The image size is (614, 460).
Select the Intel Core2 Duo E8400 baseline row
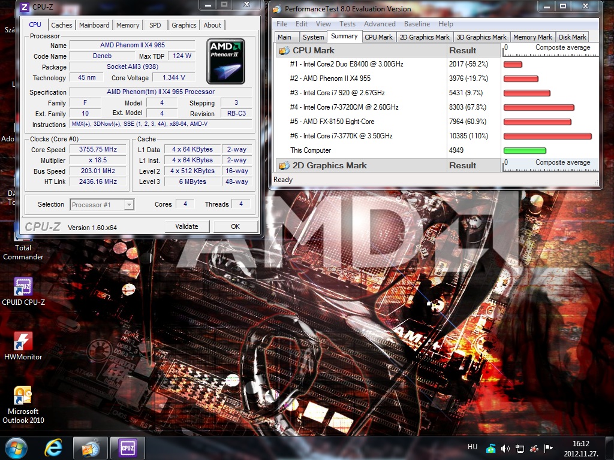pos(437,64)
